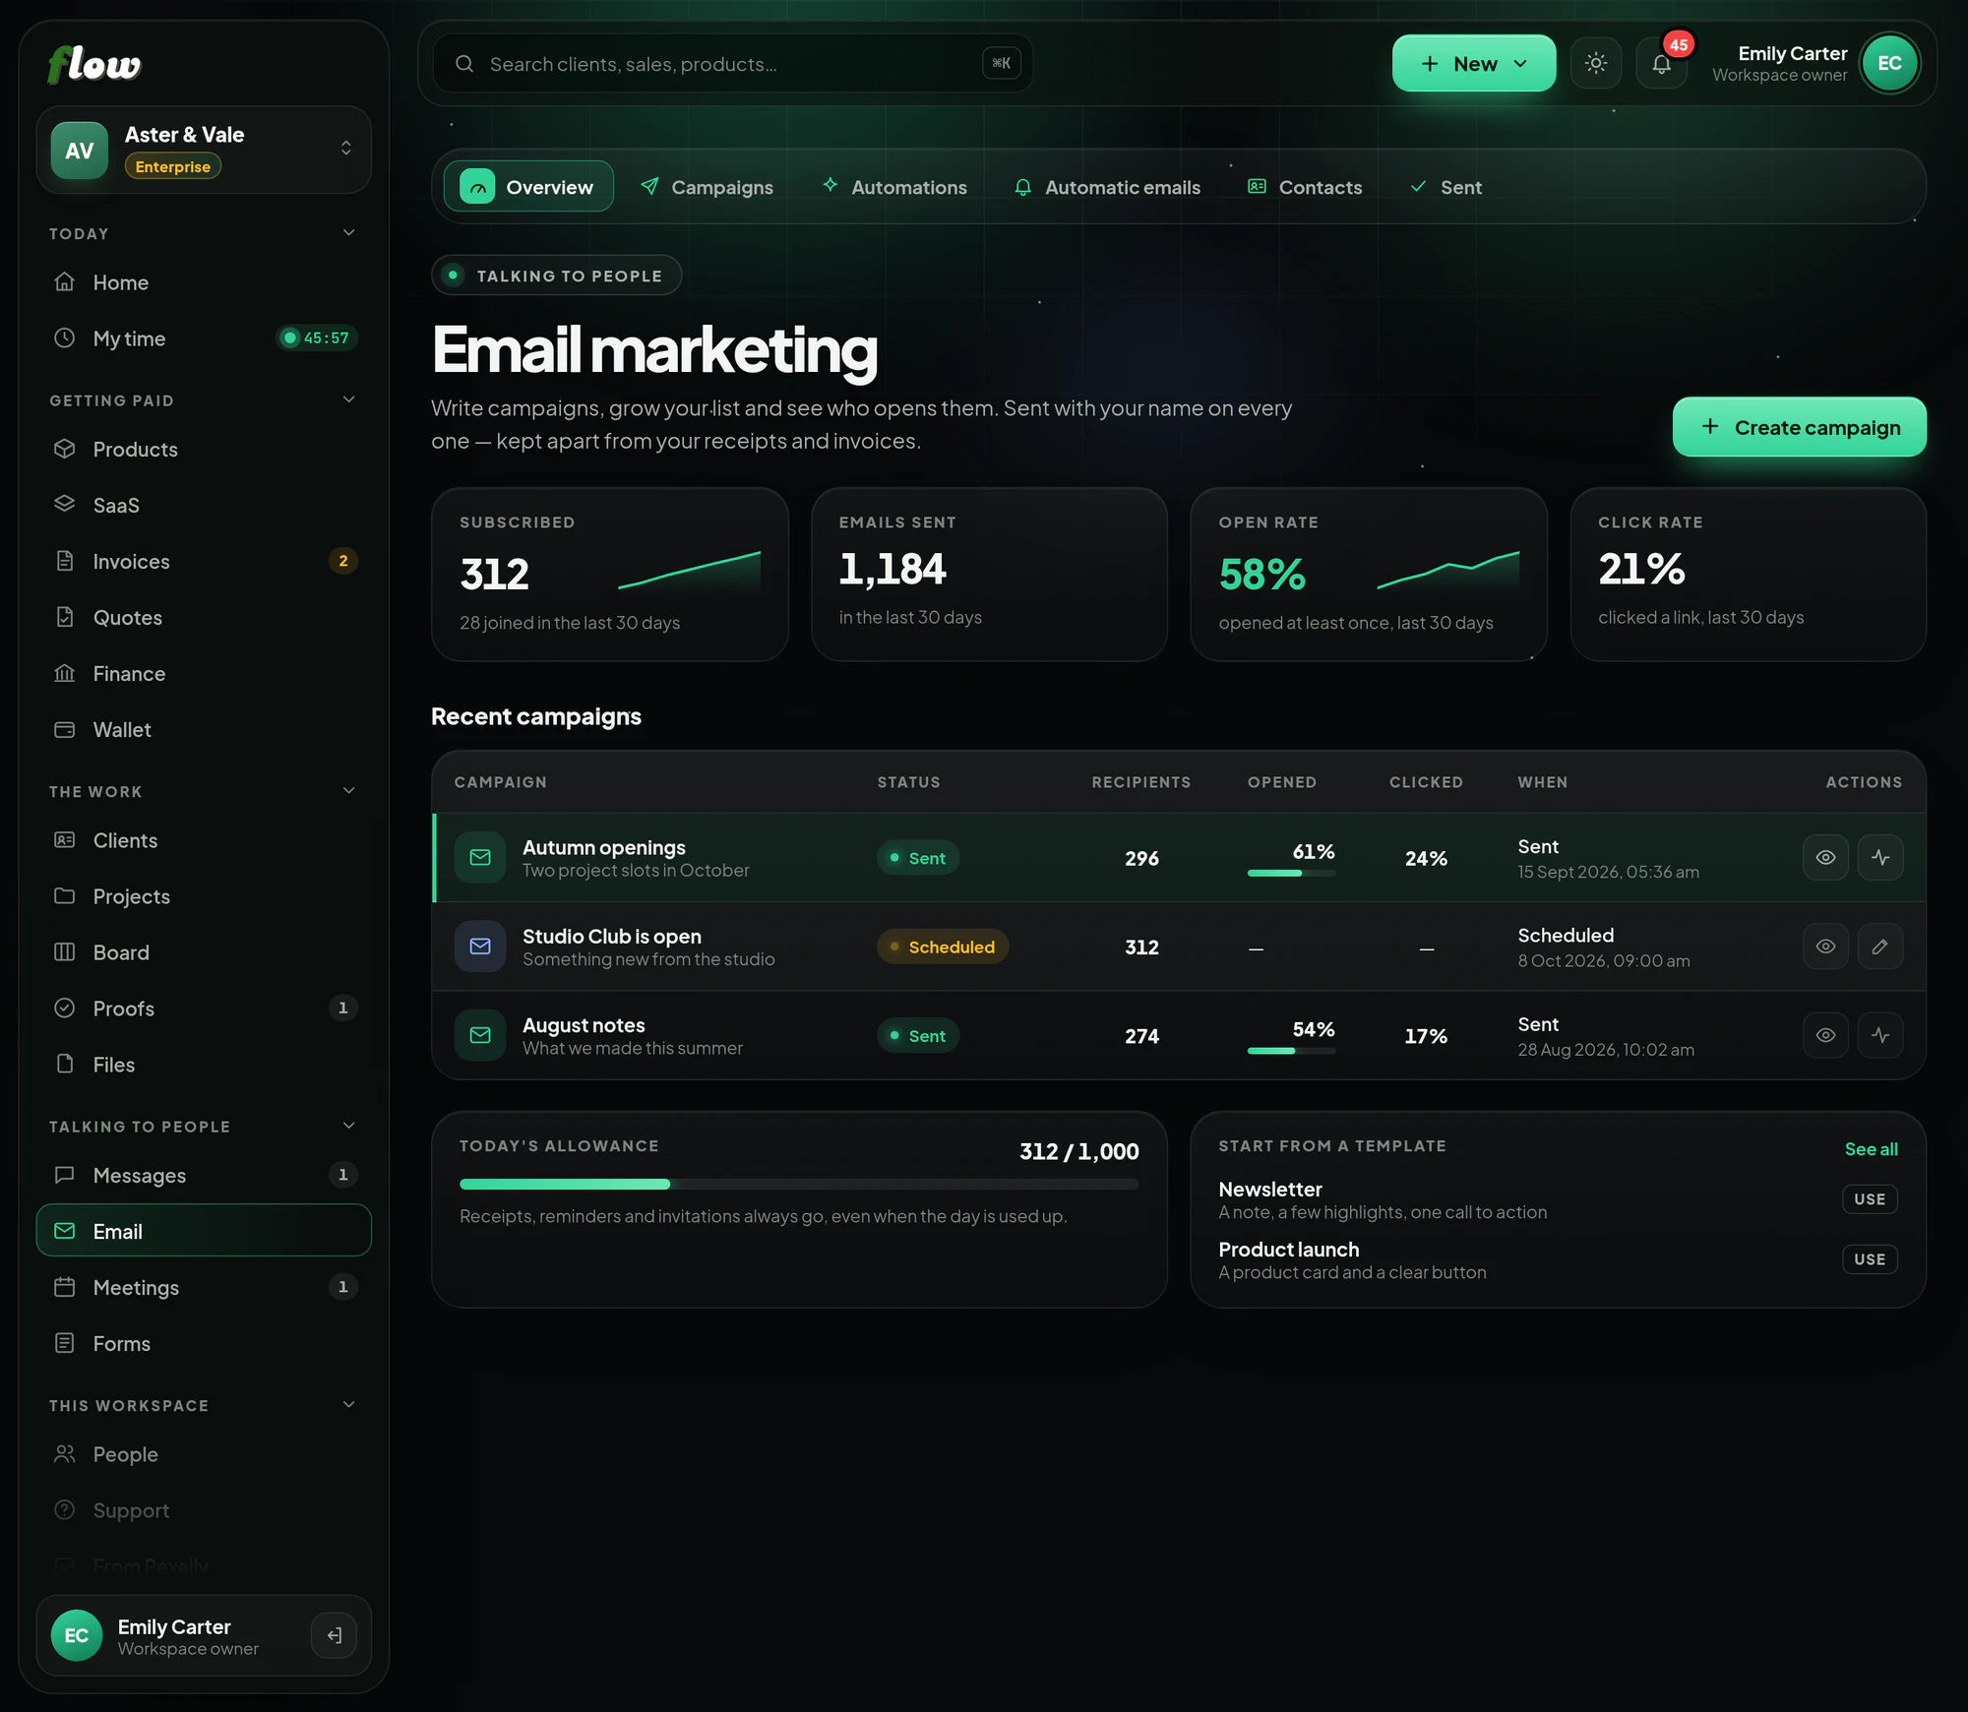Screen dimensions: 1968x1712
Task: Open the SaaS section
Action: click(204, 506)
